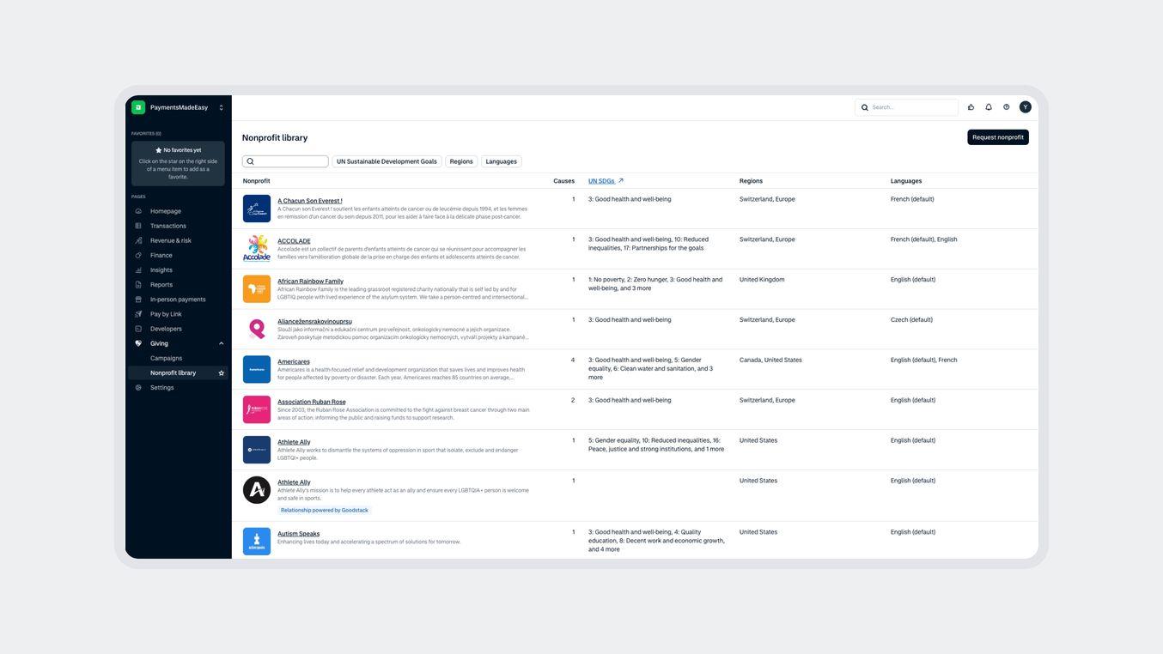The width and height of the screenshot is (1163, 654).
Task: Open the Developers section icon
Action: (x=137, y=327)
